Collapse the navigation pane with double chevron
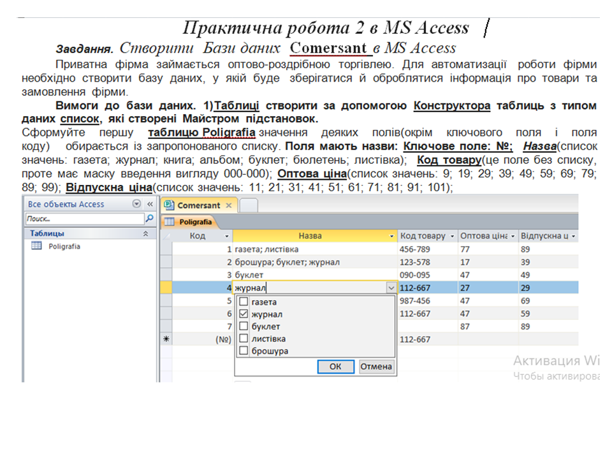 [x=150, y=204]
